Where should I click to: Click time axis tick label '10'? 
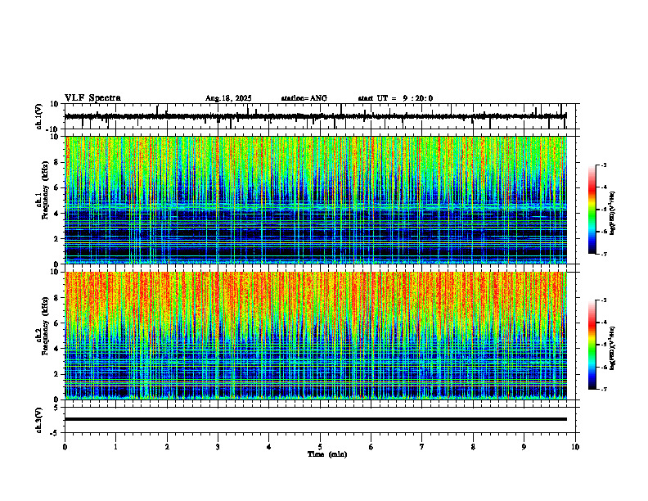click(x=575, y=447)
